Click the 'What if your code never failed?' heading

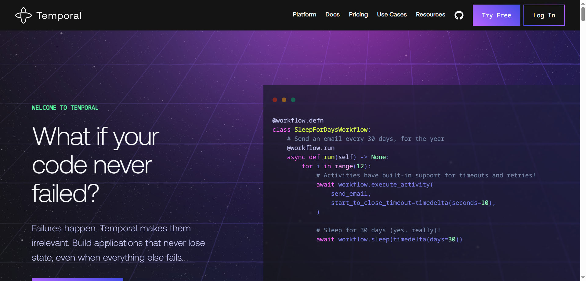96,164
